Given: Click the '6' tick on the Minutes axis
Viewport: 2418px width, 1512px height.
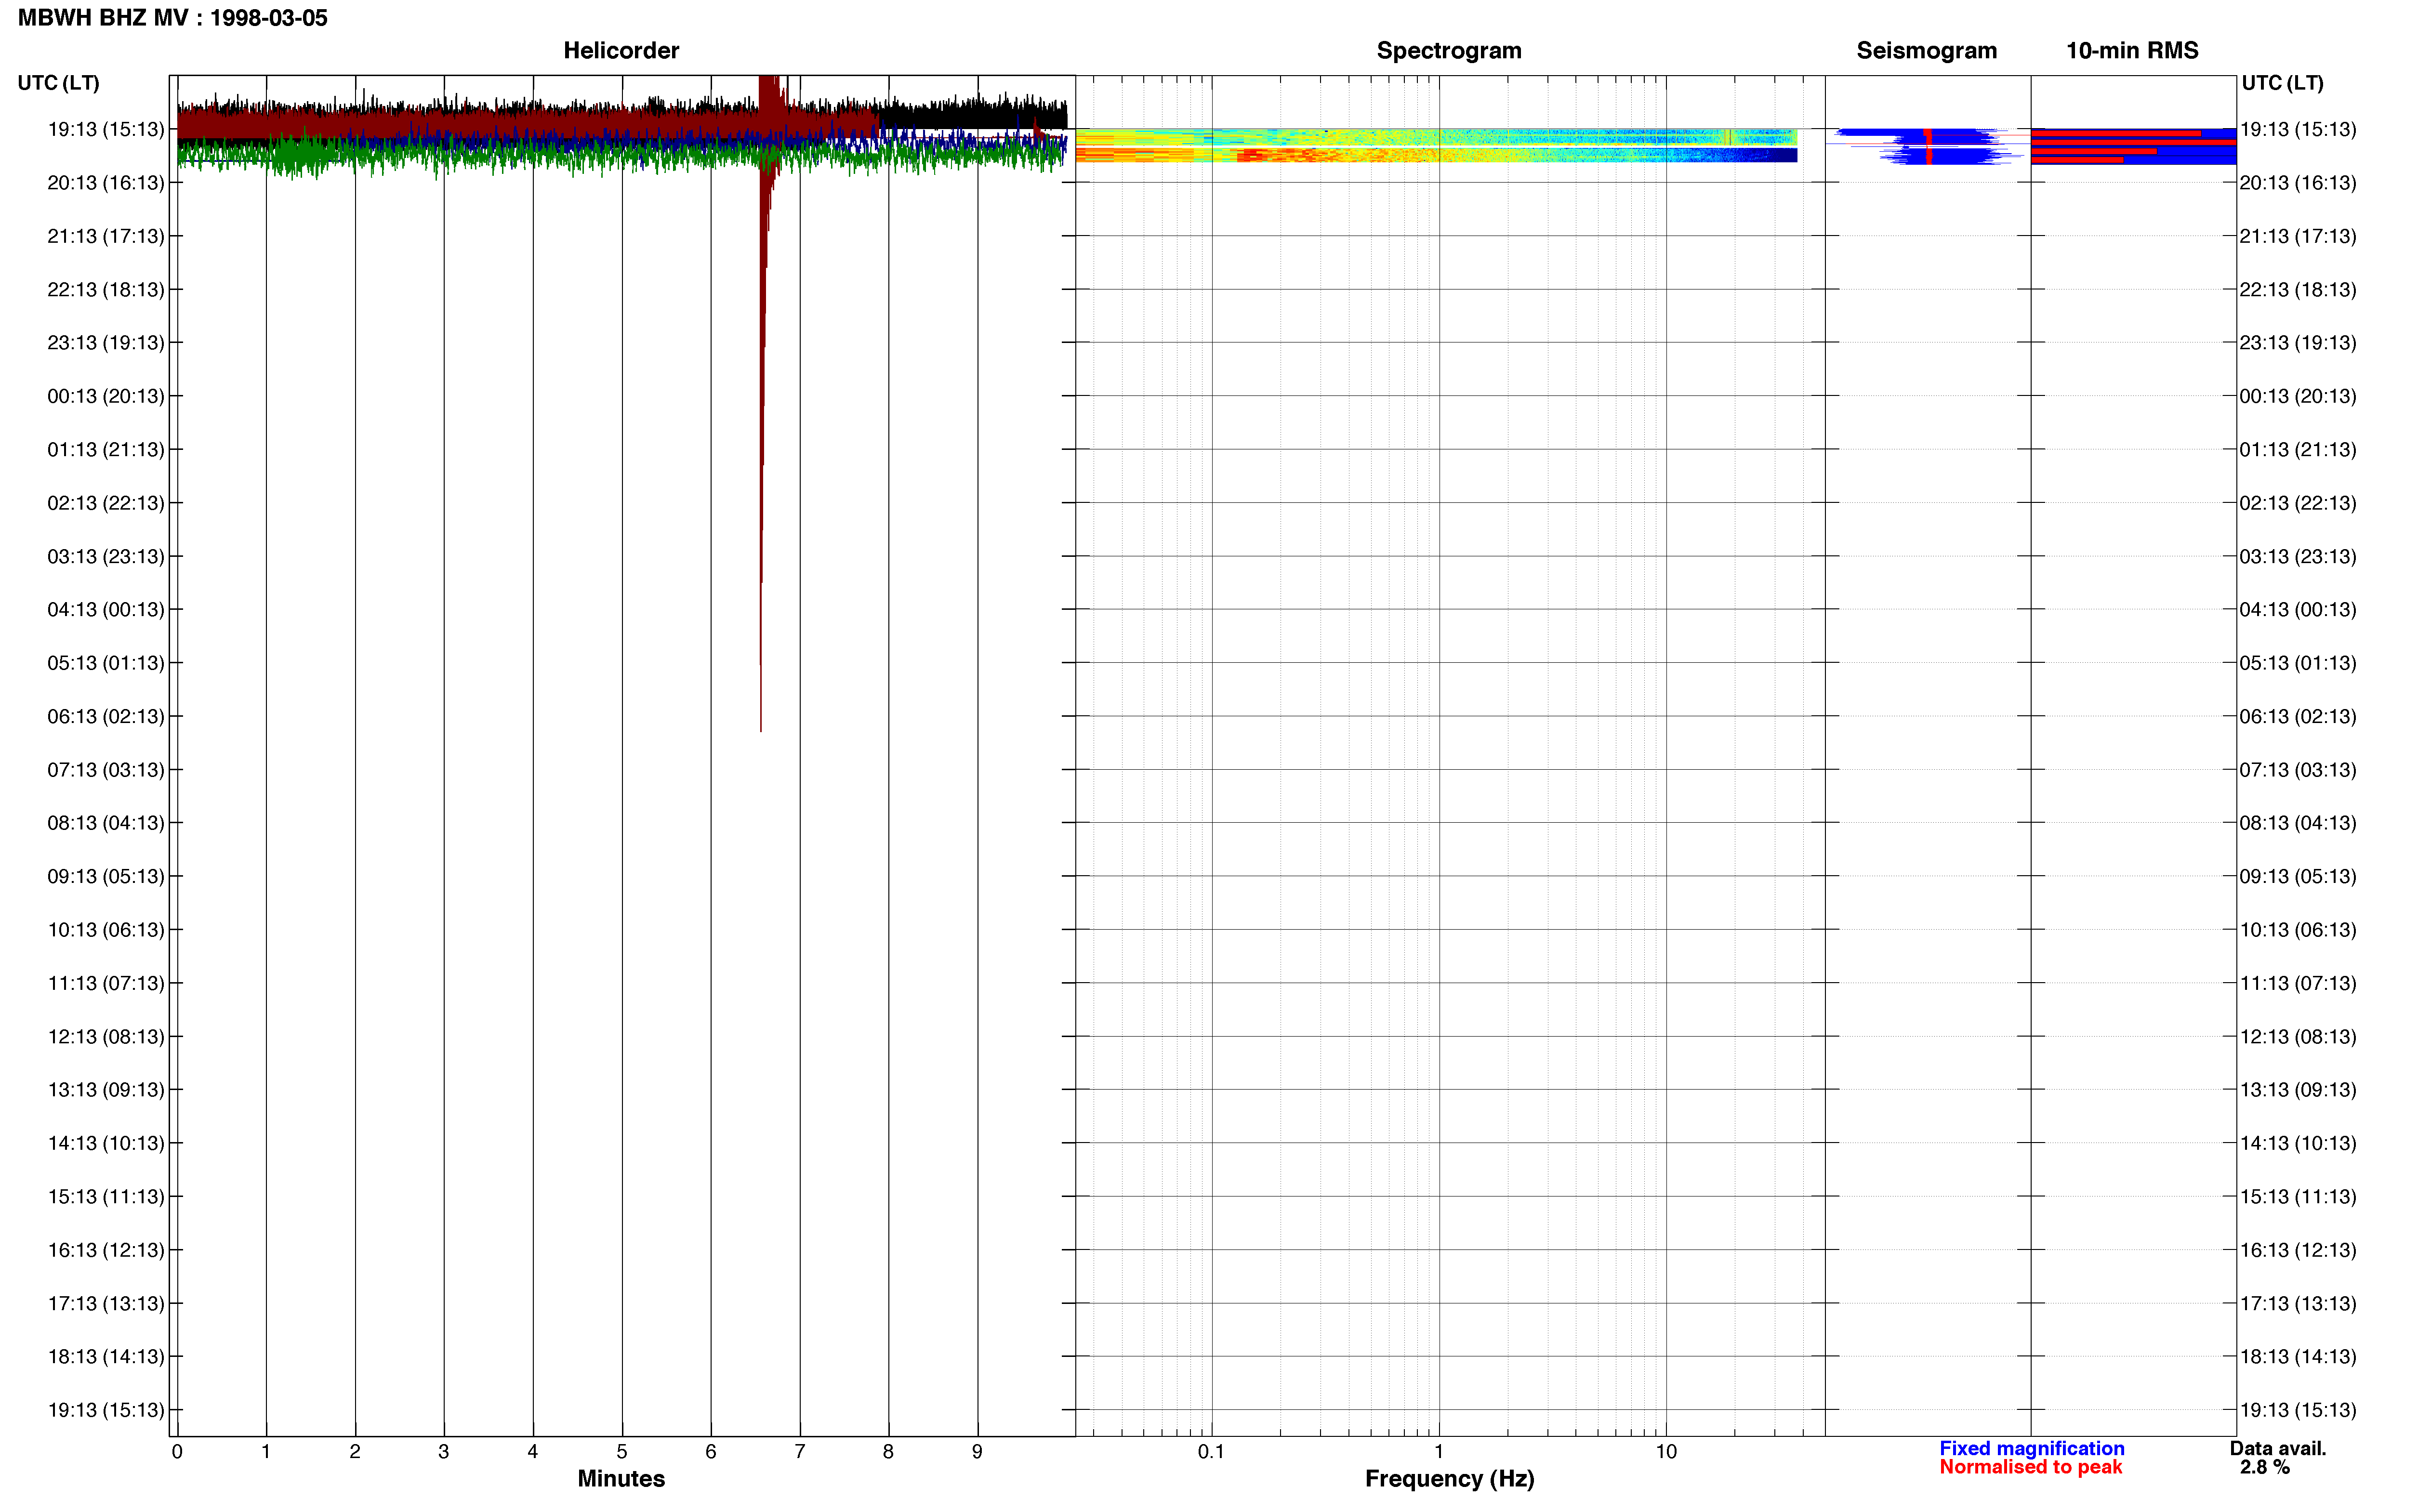Looking at the screenshot, I should [x=711, y=1452].
